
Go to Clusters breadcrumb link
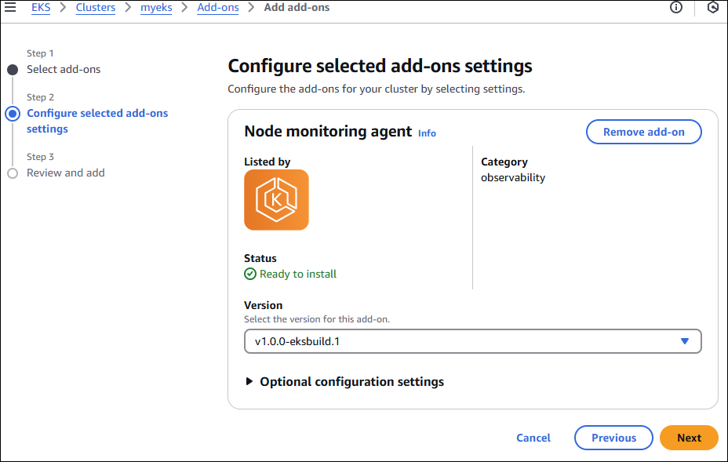(96, 7)
